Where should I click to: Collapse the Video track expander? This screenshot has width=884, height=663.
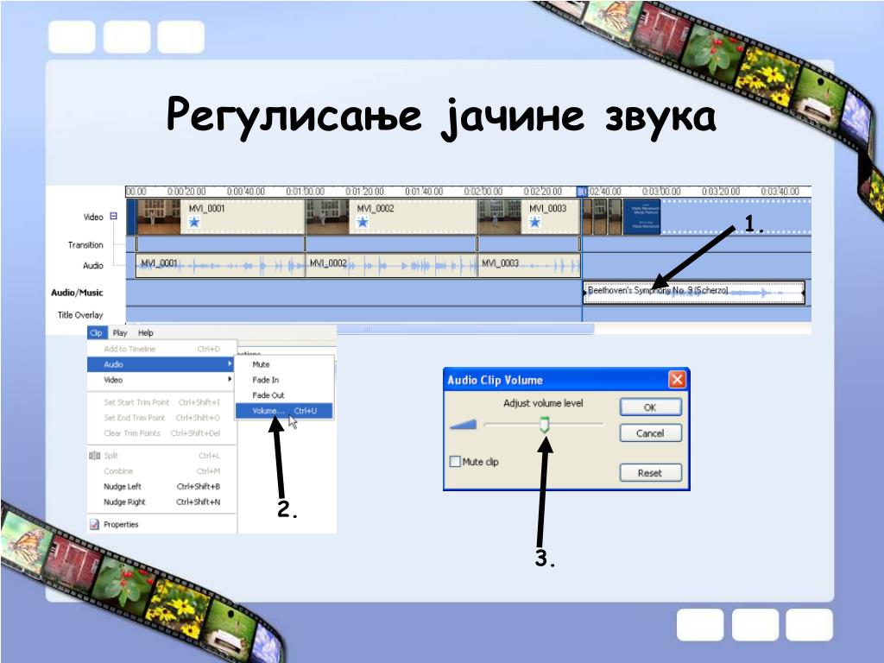click(113, 216)
